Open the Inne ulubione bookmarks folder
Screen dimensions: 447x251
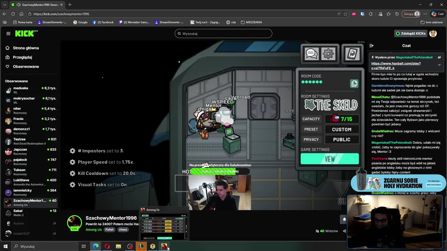click(432, 22)
